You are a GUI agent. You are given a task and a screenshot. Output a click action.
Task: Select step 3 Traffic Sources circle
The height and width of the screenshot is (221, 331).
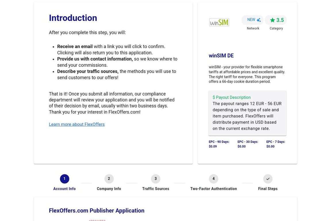point(155,179)
